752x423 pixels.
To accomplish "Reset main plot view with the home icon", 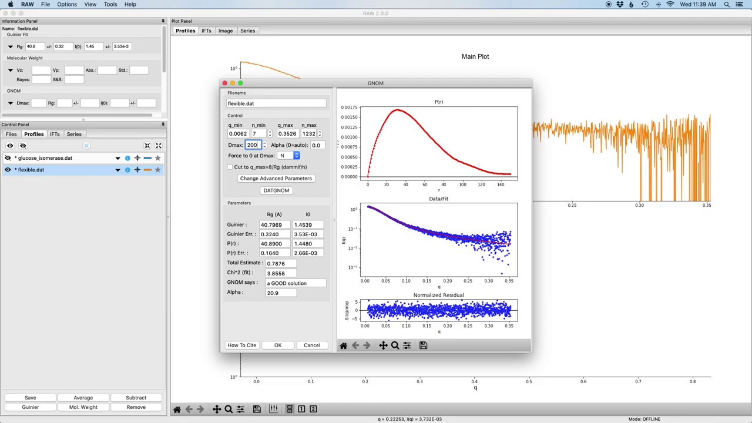I will (177, 409).
